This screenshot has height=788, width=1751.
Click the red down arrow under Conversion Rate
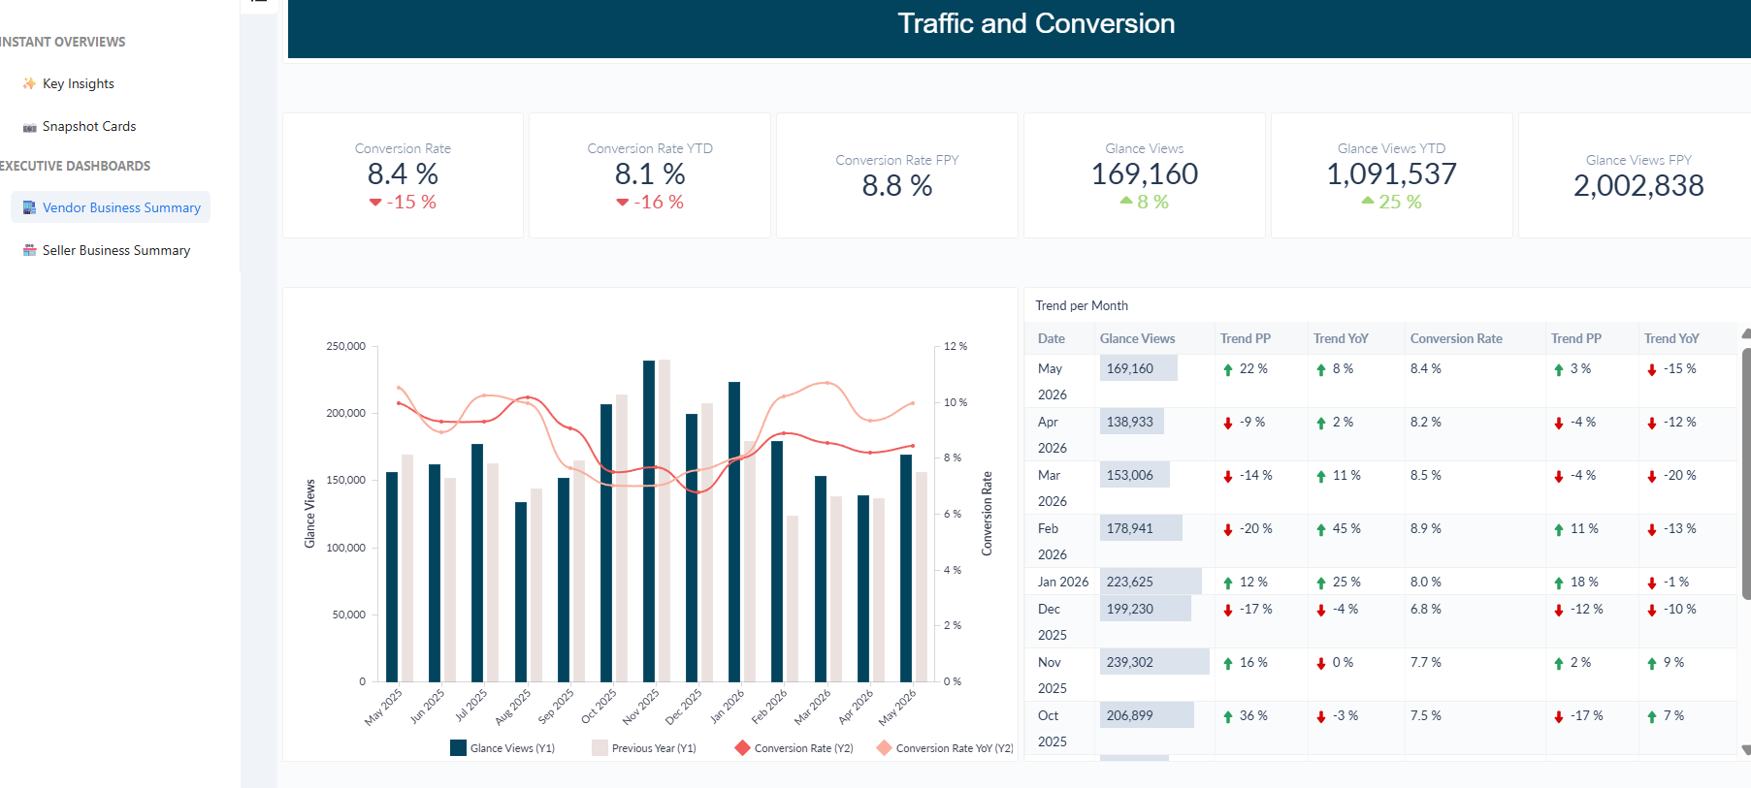pyautogui.click(x=375, y=203)
